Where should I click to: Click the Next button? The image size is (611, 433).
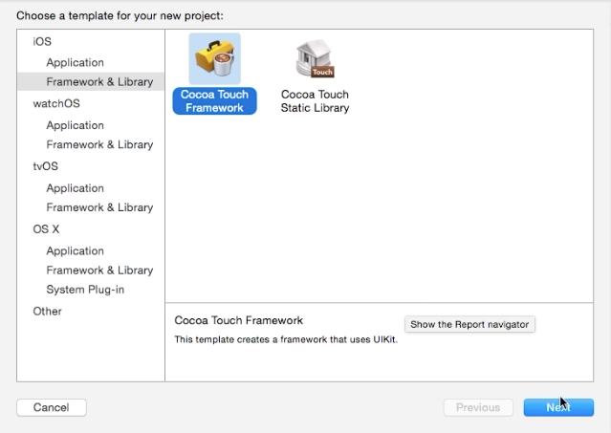coord(558,407)
